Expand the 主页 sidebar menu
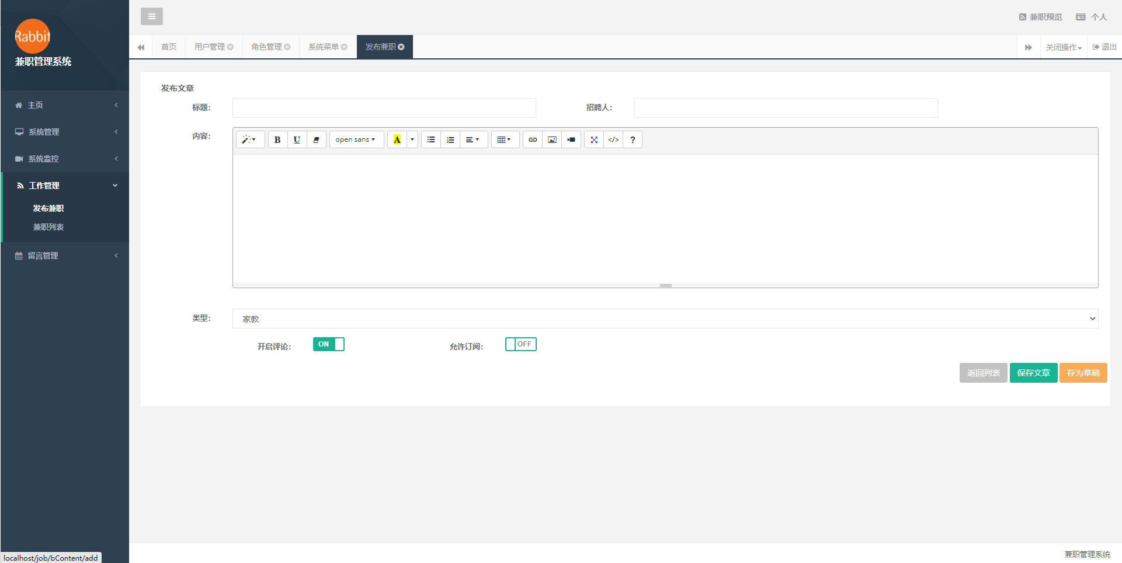The image size is (1122, 563). point(65,105)
